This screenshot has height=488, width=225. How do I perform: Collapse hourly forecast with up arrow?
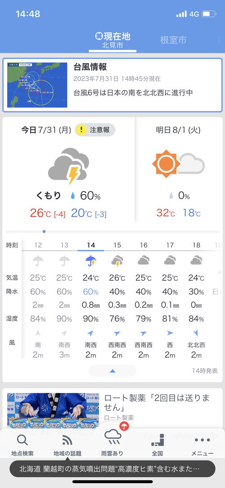[x=112, y=371]
